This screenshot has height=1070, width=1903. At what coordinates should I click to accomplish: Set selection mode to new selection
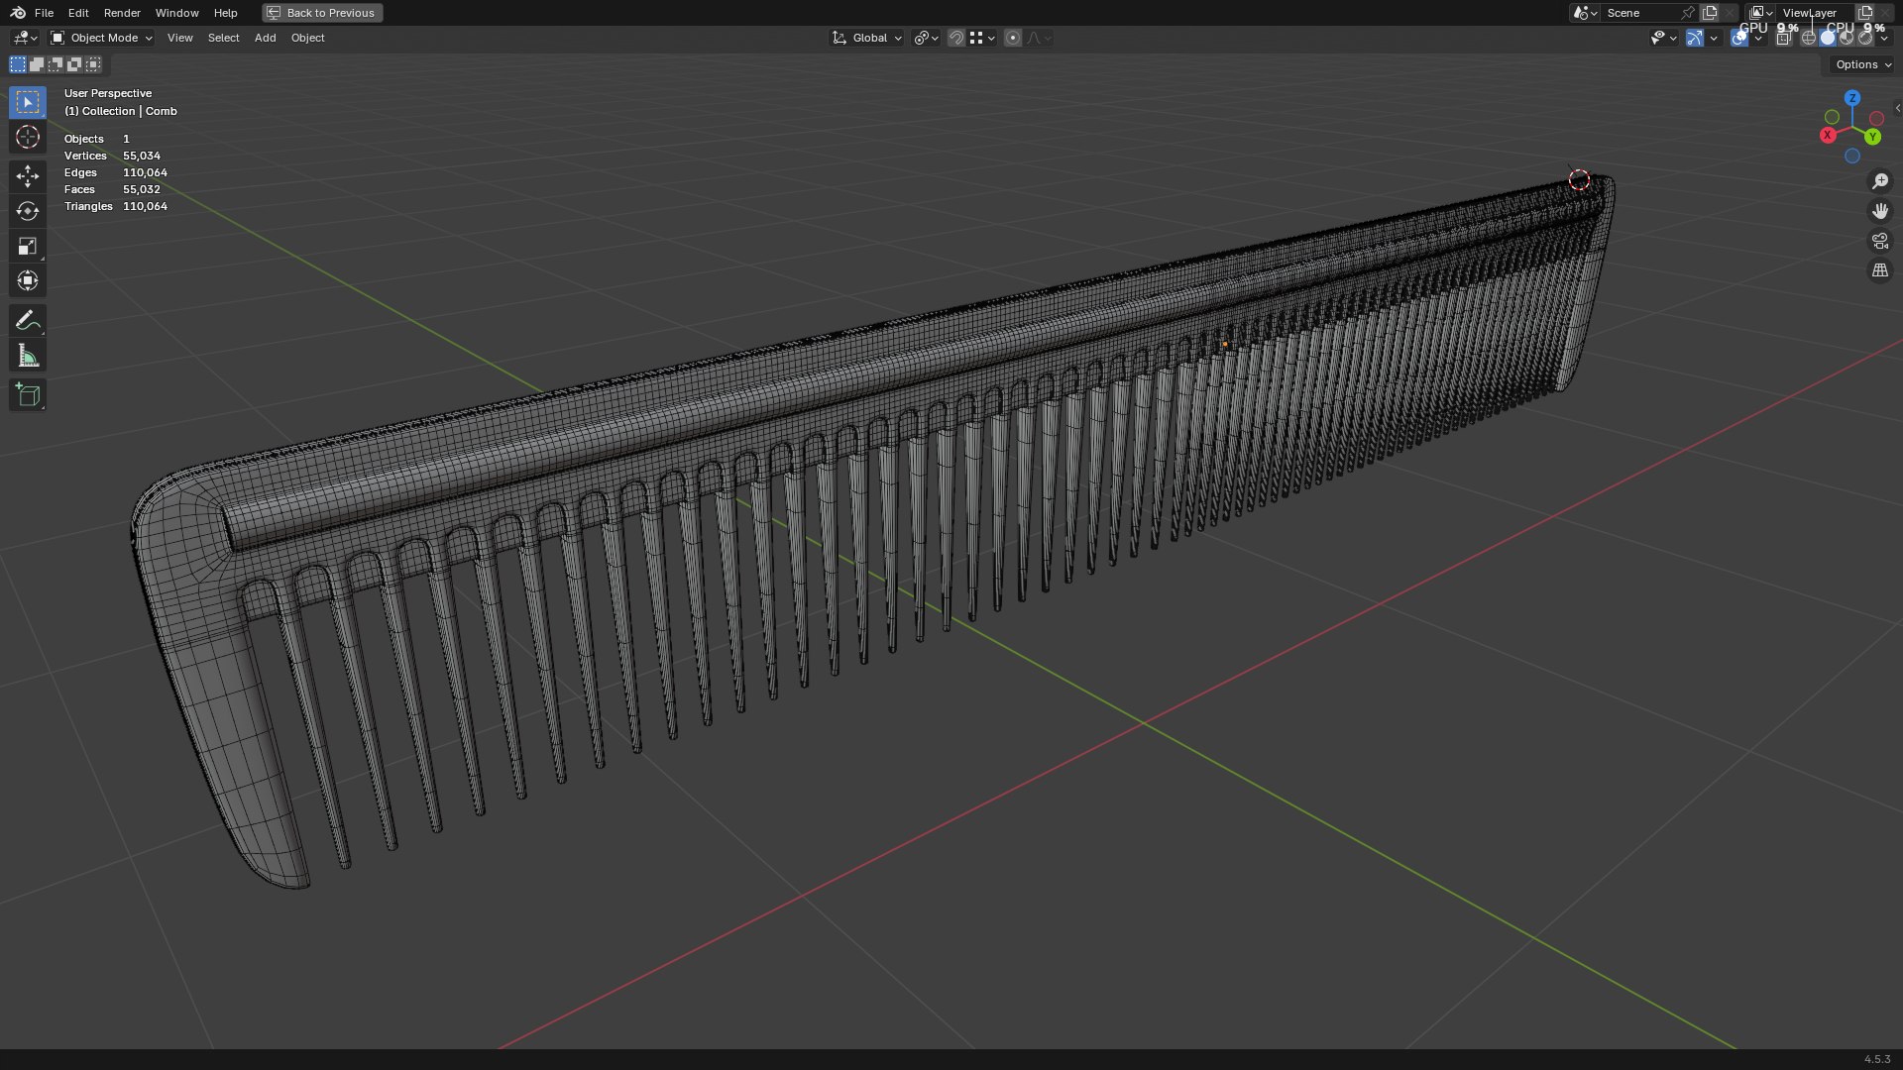point(18,64)
